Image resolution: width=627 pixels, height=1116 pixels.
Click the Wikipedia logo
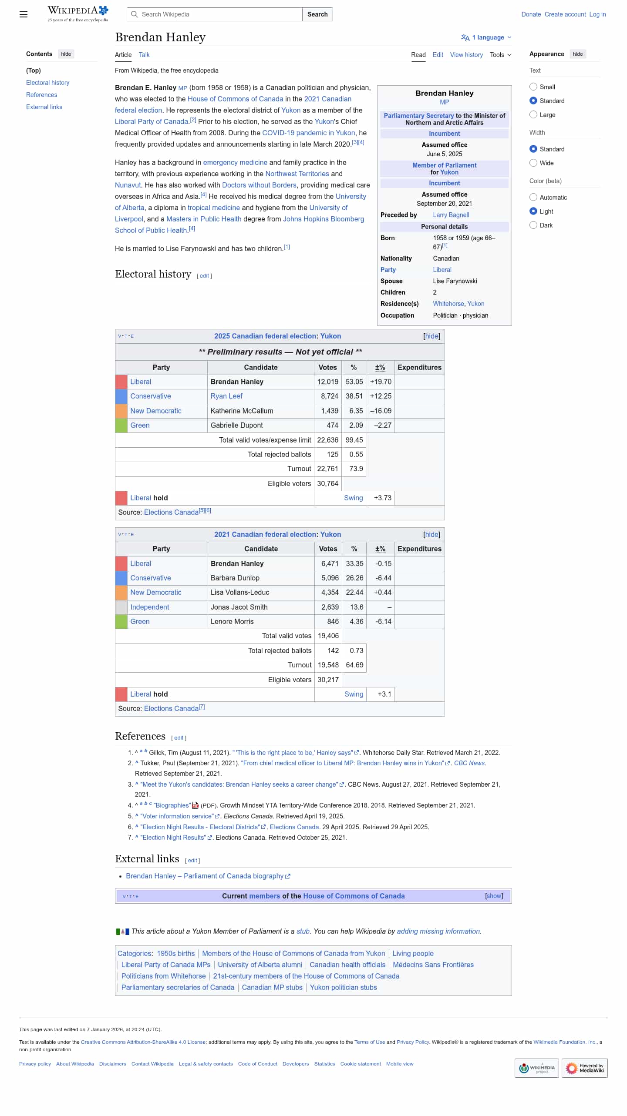point(78,14)
